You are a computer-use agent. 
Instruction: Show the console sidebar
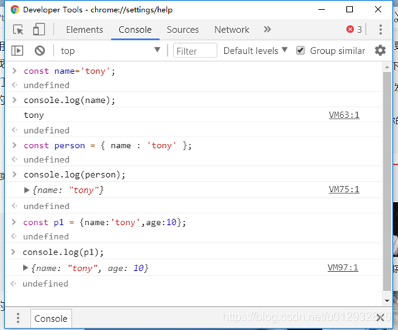17,51
